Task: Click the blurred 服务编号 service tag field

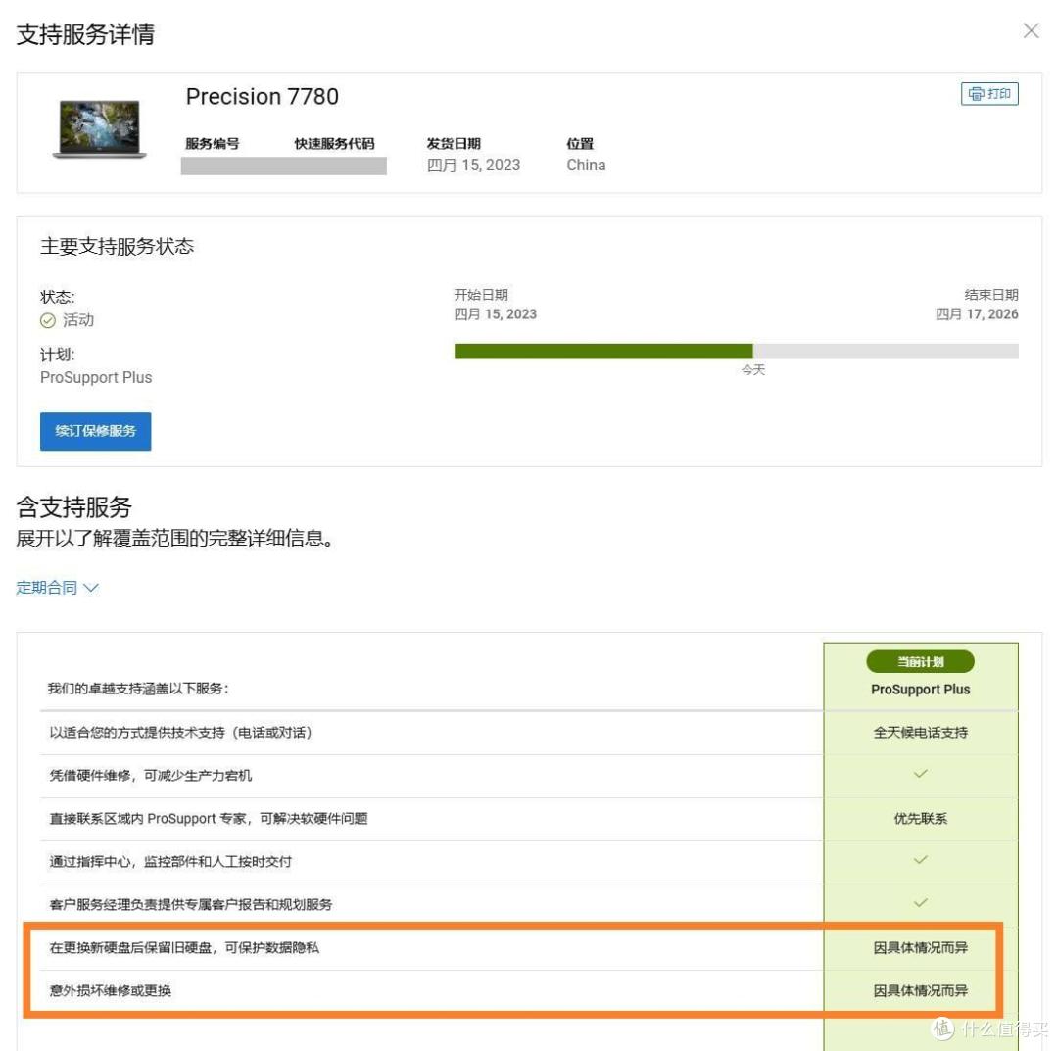Action: [x=210, y=165]
